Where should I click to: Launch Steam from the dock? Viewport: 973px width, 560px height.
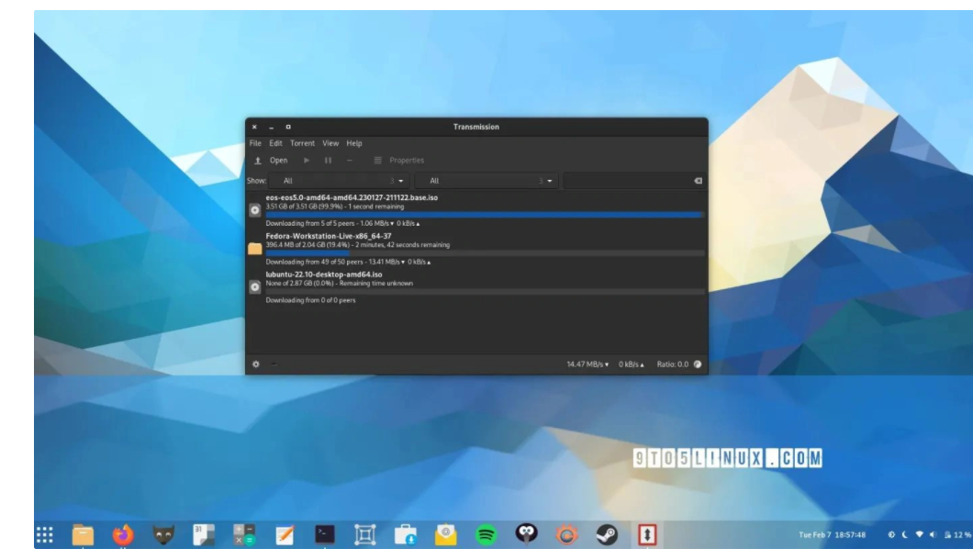[x=607, y=534]
